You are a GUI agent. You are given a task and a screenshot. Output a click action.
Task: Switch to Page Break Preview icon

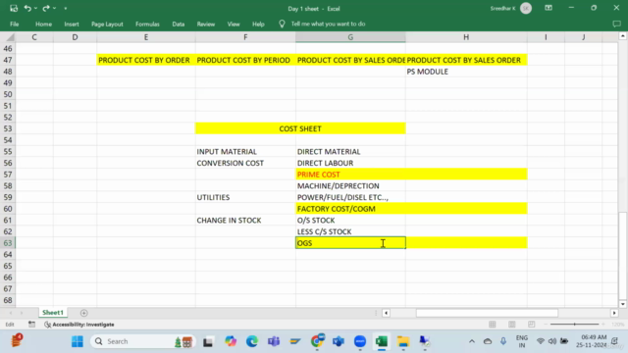[x=532, y=325]
